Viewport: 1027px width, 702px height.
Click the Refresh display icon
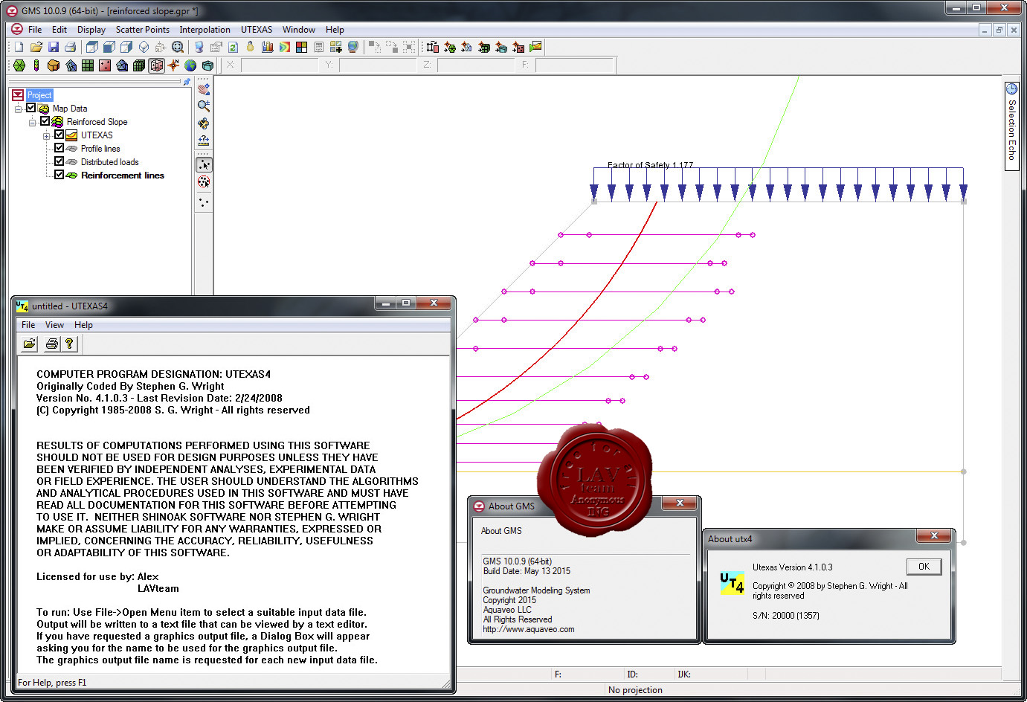(233, 47)
